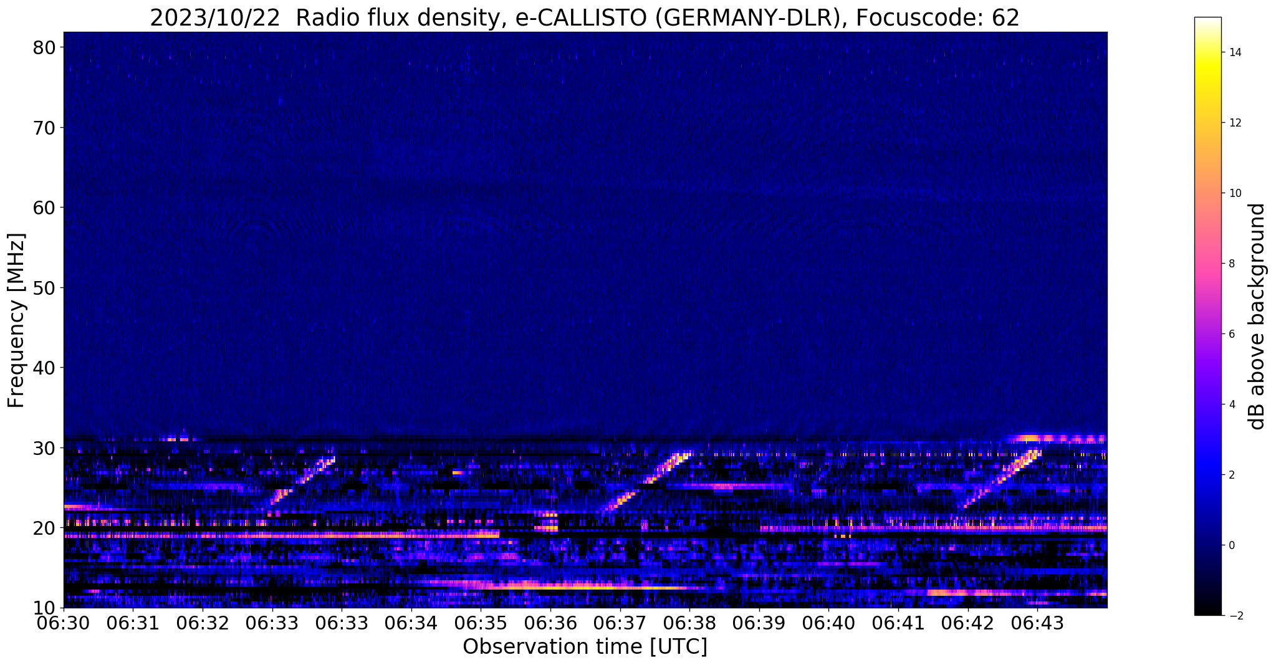
Task: Click the 2 tick on the colorbar
Action: coord(1231,475)
